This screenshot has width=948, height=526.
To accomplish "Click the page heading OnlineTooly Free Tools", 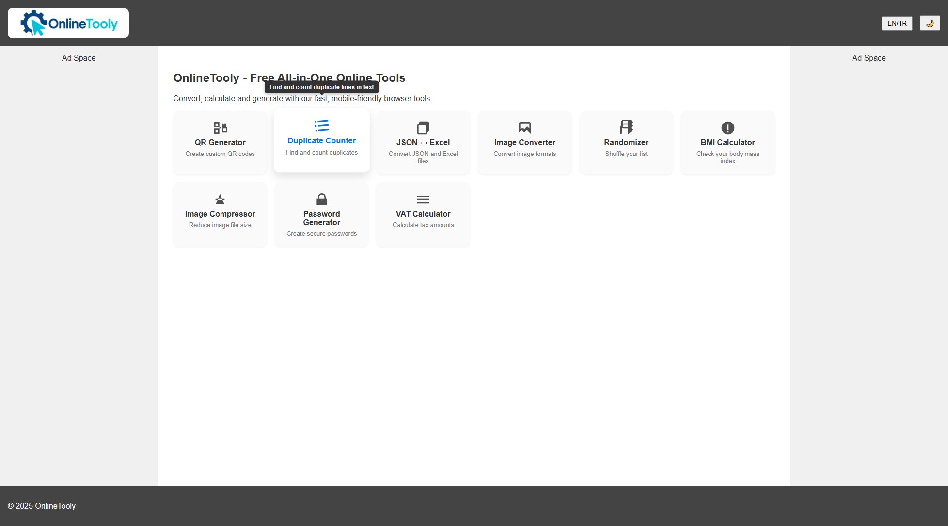I will [x=289, y=78].
